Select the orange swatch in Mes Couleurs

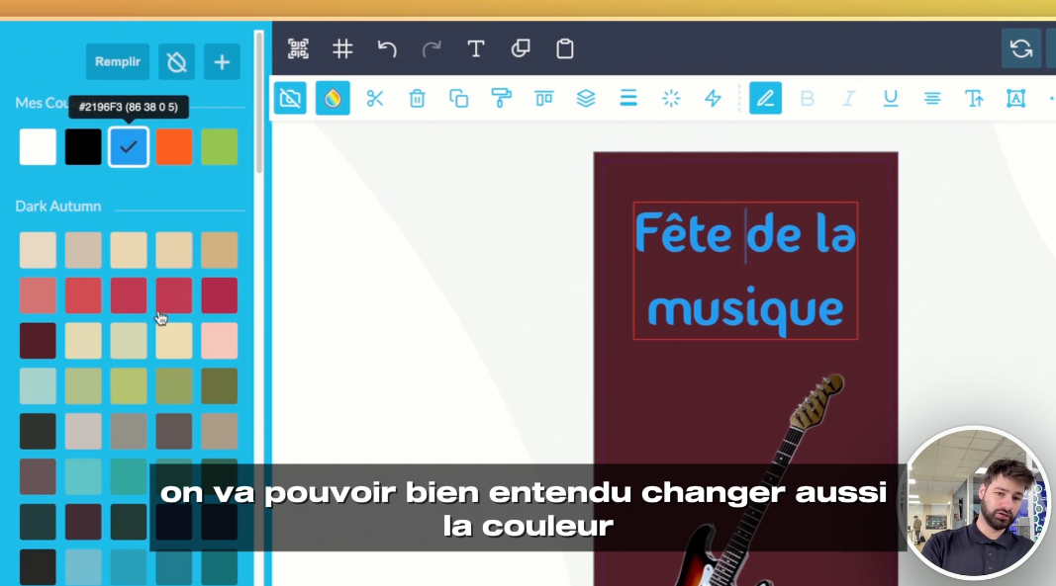[x=173, y=147]
